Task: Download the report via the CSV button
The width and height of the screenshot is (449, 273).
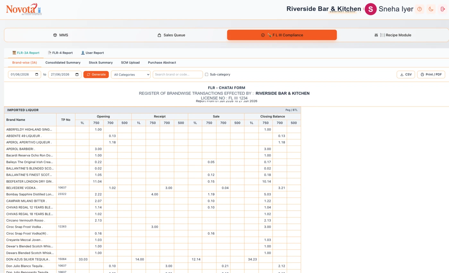Action: click(x=406, y=74)
